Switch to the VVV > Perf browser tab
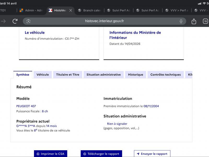This screenshot has width=209, height=157. point(177,10)
